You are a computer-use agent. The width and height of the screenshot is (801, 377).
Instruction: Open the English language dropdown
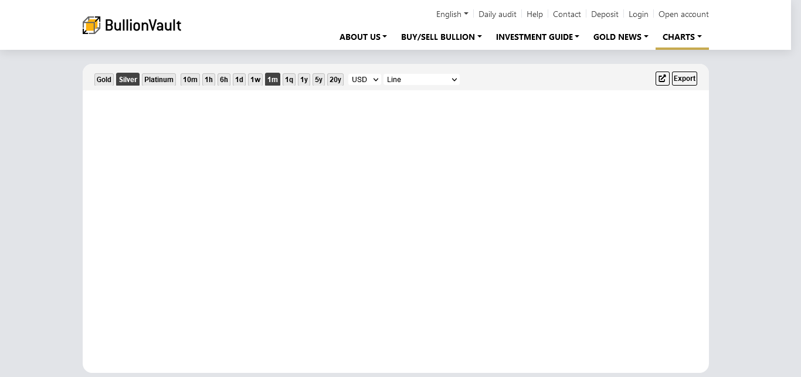tap(452, 14)
